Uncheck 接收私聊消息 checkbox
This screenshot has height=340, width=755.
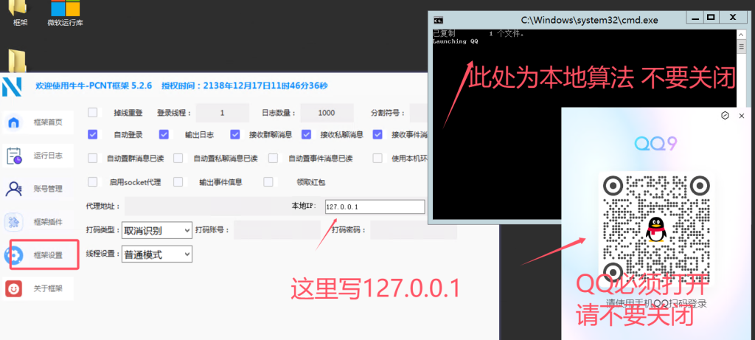point(306,134)
